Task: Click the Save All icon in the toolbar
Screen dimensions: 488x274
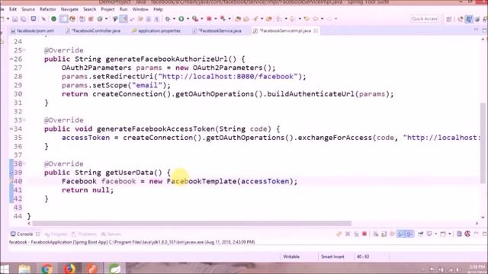Action: [24, 19]
